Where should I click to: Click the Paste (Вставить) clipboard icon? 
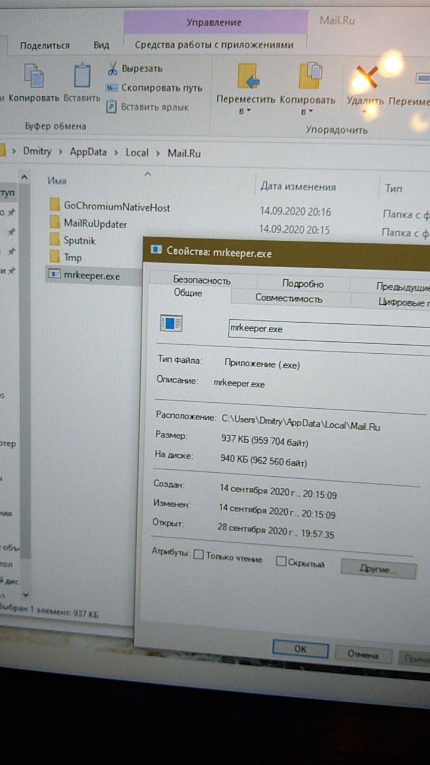point(82,76)
